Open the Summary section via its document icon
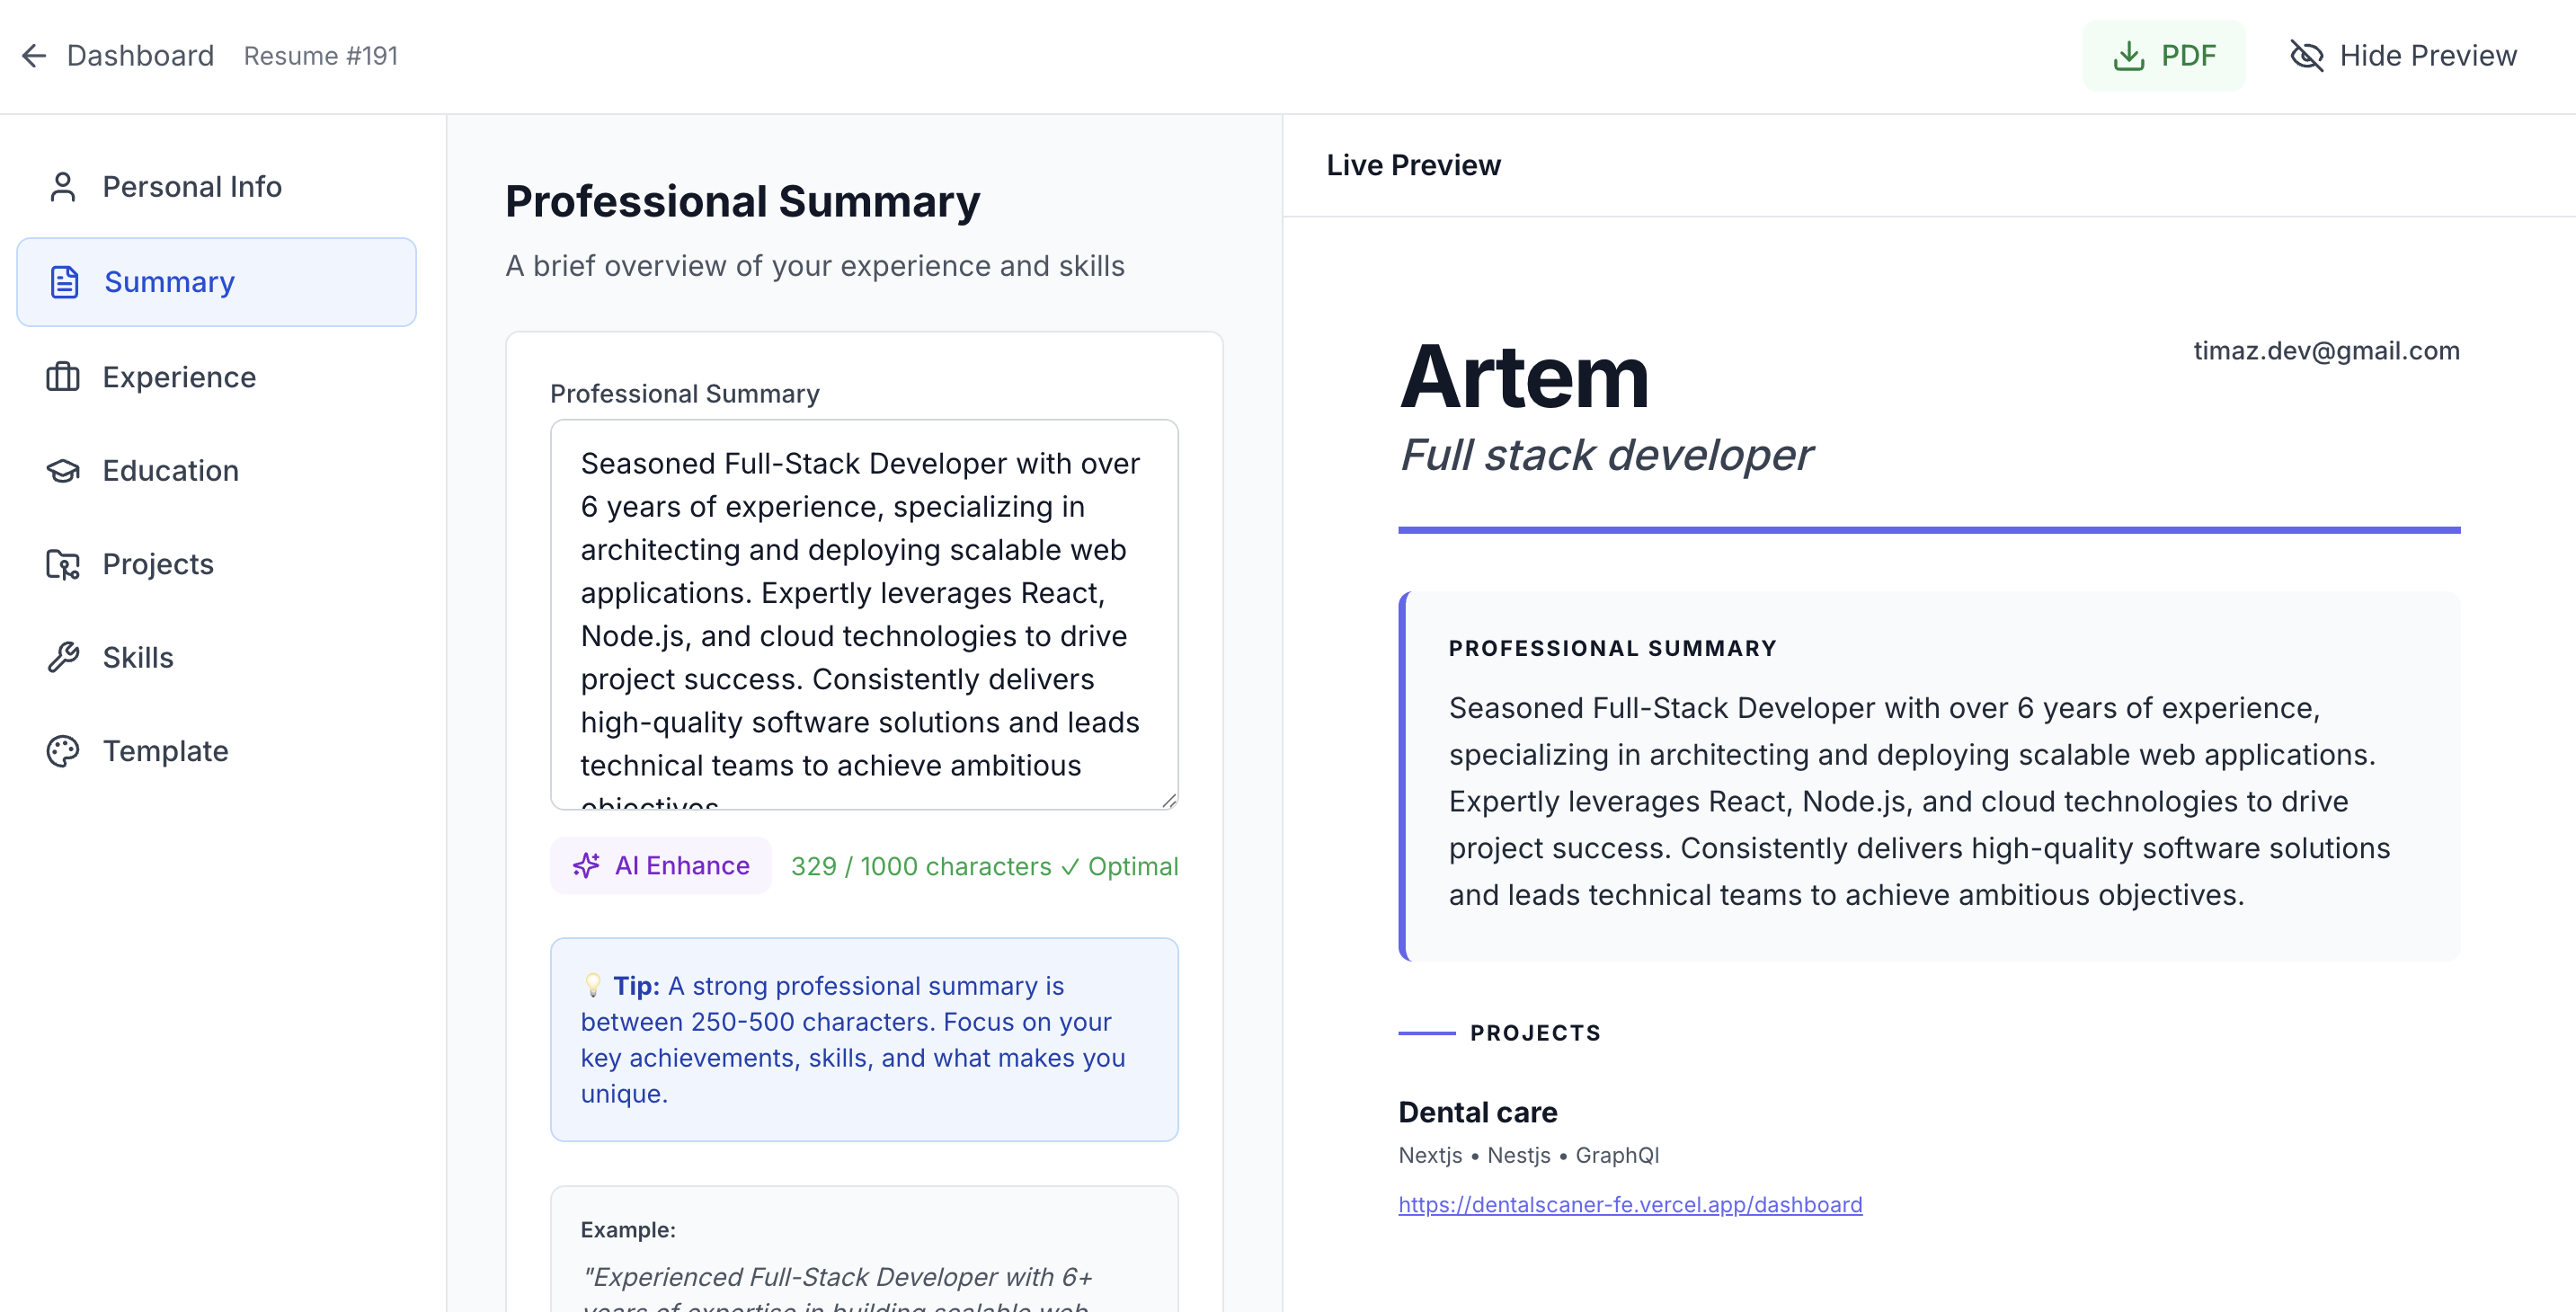The image size is (2576, 1312). click(x=63, y=282)
